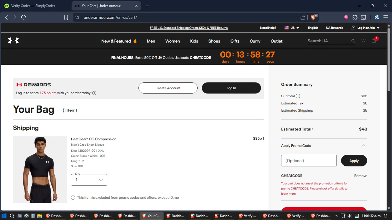Open File Explorer from taskbar
Image resolution: width=392 pixels, height=220 pixels.
point(40,216)
